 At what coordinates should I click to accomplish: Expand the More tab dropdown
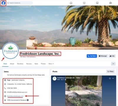pyautogui.click(x=51, y=64)
